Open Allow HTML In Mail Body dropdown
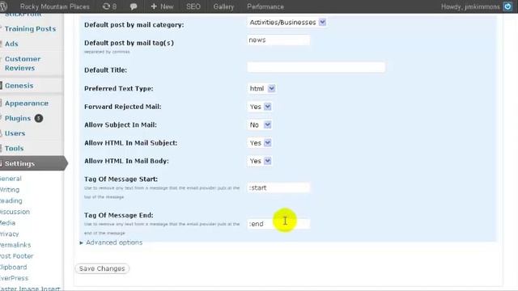The image size is (518, 291). point(260,161)
